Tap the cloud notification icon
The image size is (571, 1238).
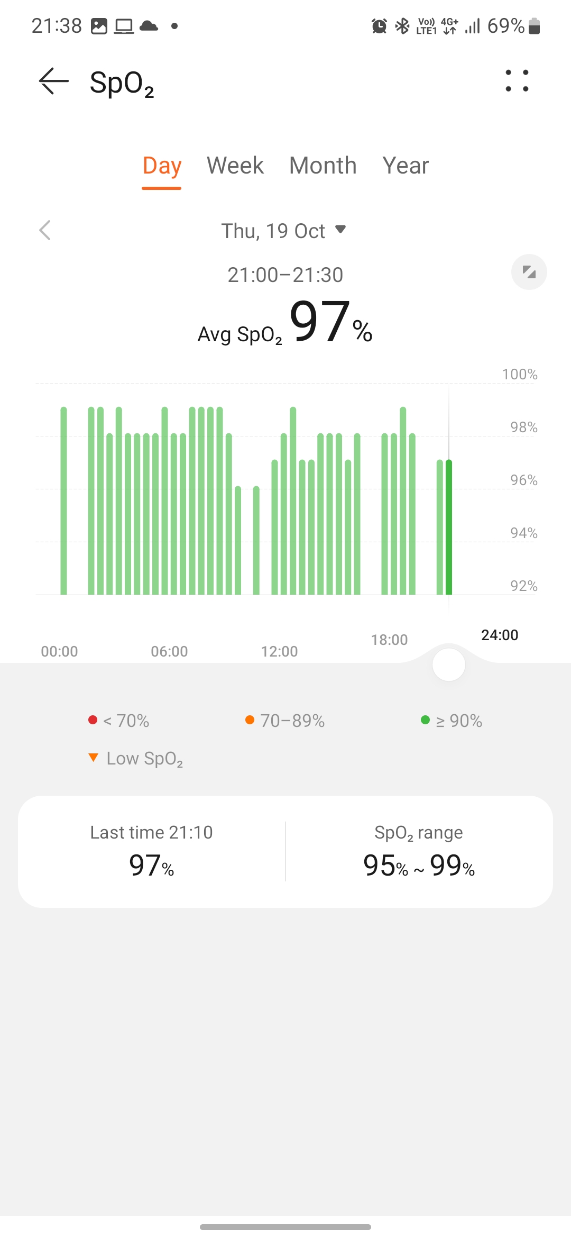coord(149,26)
